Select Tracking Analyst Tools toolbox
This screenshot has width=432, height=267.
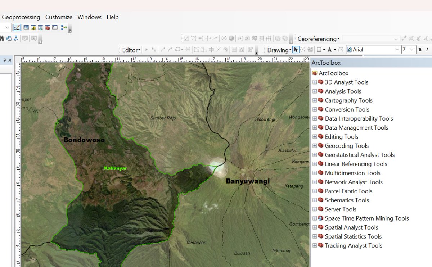(x=354, y=245)
